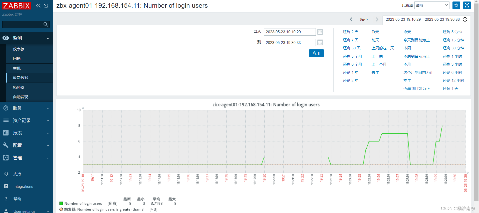Click the administration gear icon
Screen dimensions: 479x213
6,158
